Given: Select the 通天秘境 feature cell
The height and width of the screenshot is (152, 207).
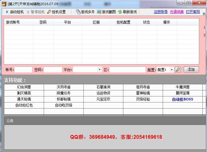Looking at the screenshot, I should (24, 99).
